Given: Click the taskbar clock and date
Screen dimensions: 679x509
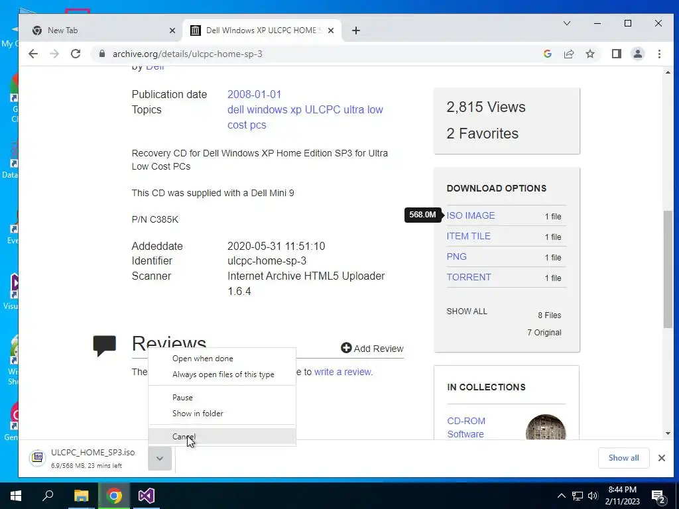Looking at the screenshot, I should pyautogui.click(x=622, y=496).
